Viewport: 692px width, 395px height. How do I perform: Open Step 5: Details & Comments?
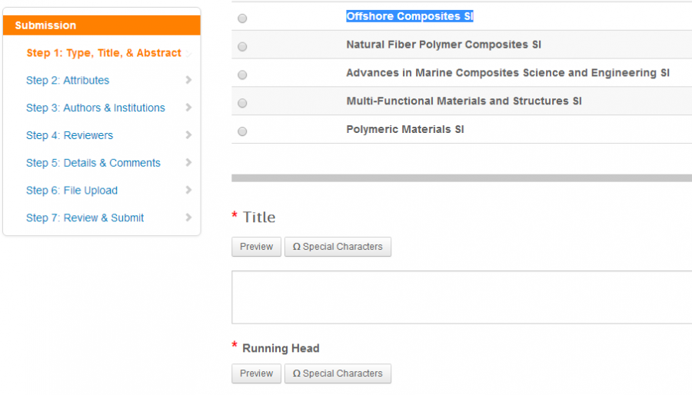tap(93, 163)
